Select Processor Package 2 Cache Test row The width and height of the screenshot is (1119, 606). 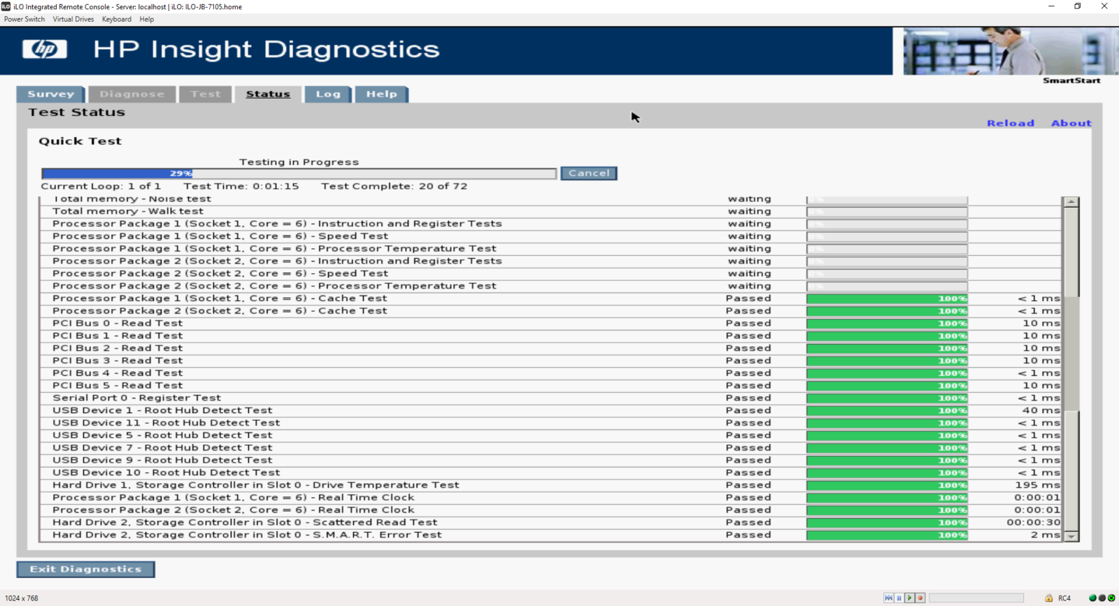pyautogui.click(x=550, y=311)
